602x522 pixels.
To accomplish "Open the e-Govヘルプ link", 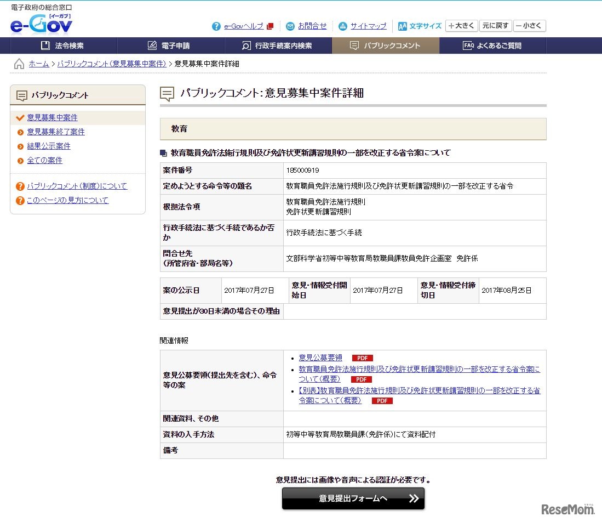I will pyautogui.click(x=244, y=26).
